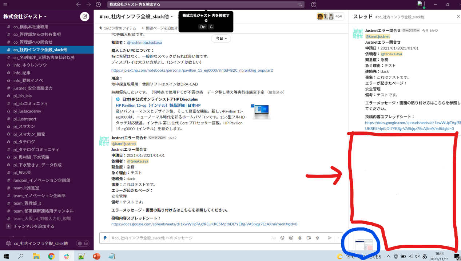Open Google Chrome from the taskbar

click(51, 256)
